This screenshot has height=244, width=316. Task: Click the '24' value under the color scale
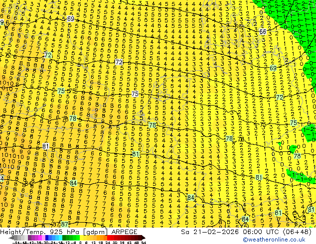[108, 243]
